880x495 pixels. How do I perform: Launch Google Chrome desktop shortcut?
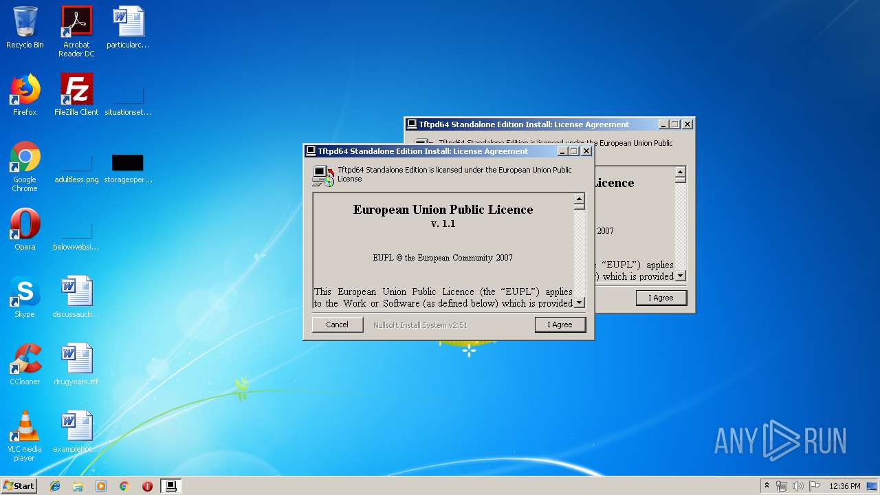(x=25, y=166)
